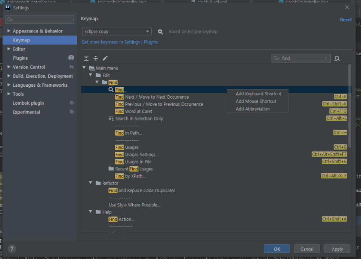Open the keymap gear options icon

point(160,31)
